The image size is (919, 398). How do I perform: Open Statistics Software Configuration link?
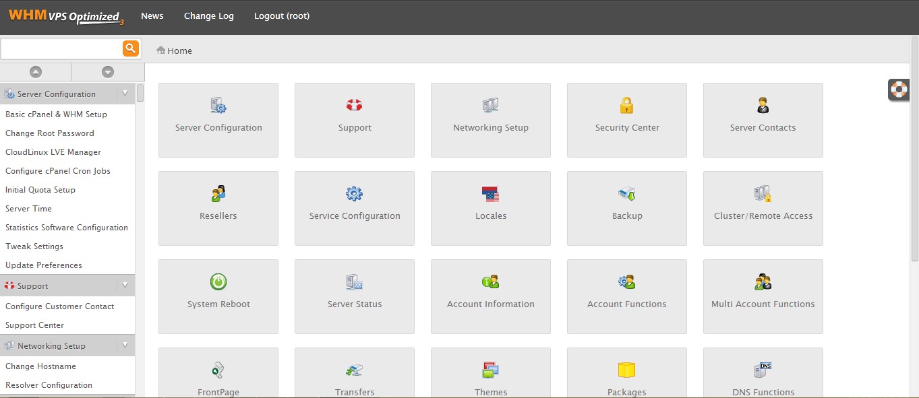tap(67, 228)
